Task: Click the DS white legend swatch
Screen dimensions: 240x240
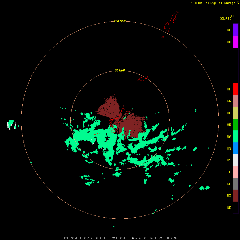Action: (x=235, y=160)
